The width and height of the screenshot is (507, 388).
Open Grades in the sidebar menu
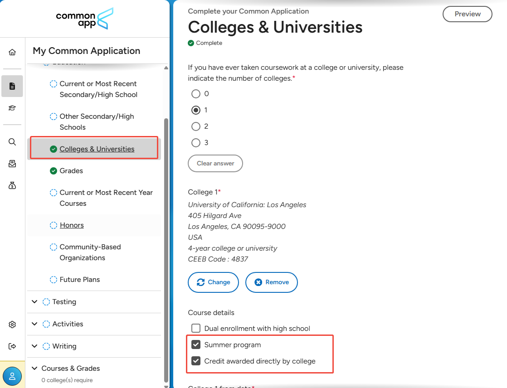click(71, 170)
